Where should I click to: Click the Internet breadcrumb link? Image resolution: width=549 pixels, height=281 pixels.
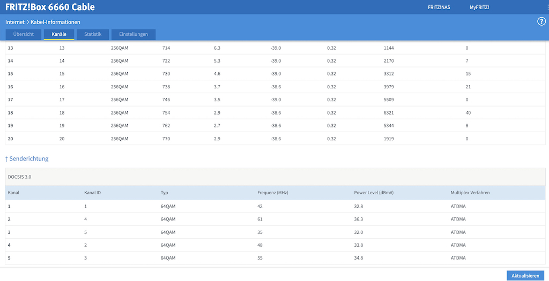click(x=14, y=22)
